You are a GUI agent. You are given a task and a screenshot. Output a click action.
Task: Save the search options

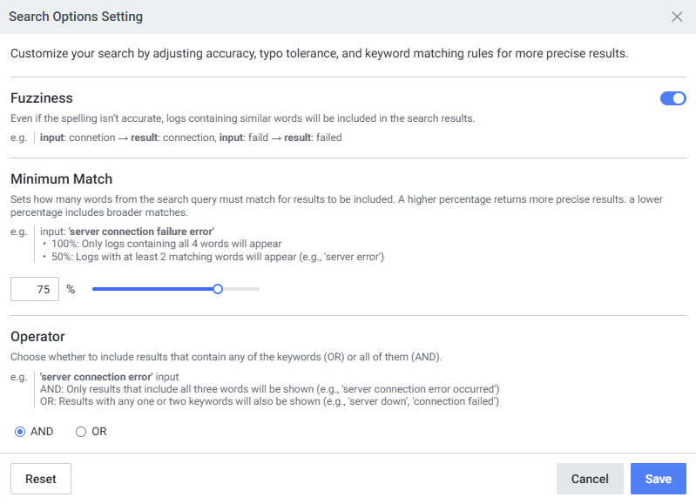658,479
